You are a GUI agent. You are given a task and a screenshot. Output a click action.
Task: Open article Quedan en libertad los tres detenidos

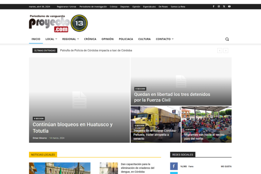[172, 97]
